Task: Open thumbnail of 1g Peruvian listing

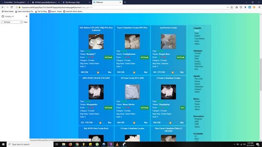Action: point(168,42)
